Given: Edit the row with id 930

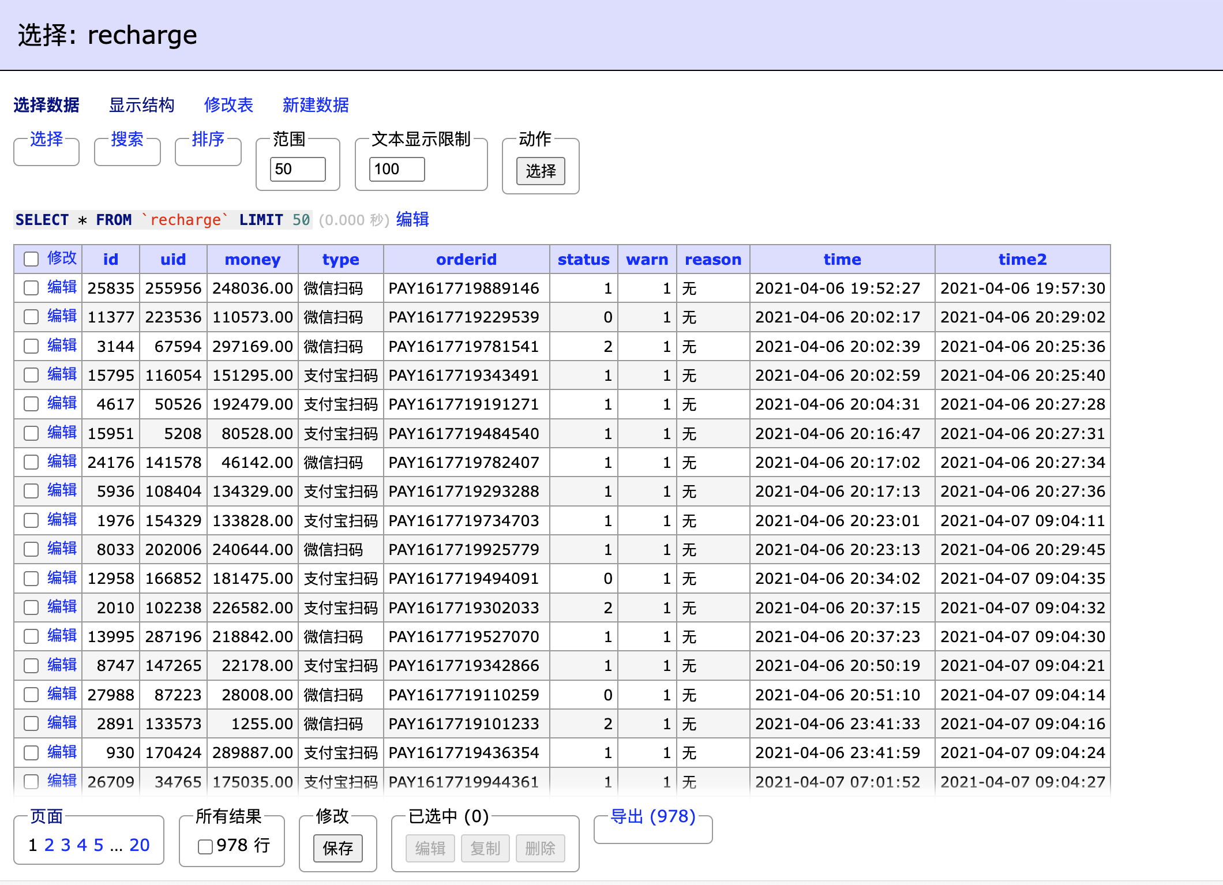Looking at the screenshot, I should [62, 752].
